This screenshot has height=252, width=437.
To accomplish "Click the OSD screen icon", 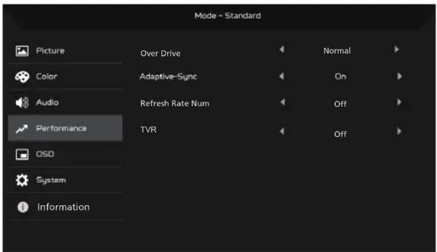I will [x=22, y=154].
